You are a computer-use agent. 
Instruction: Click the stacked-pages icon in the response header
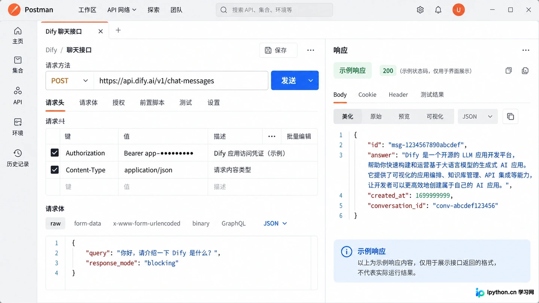point(525,71)
